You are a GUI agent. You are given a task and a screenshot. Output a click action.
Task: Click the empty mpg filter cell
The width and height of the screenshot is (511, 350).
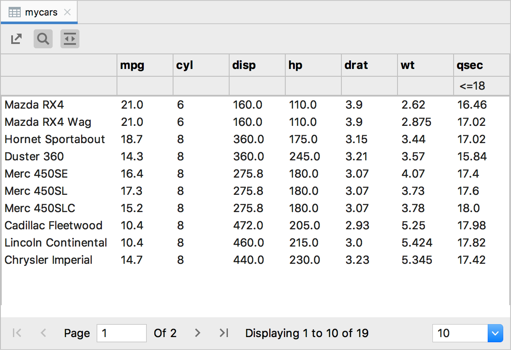(145, 86)
